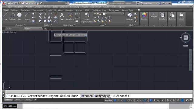Click the Copy objects tool icon
This screenshot has width=194, height=109.
[40, 18]
